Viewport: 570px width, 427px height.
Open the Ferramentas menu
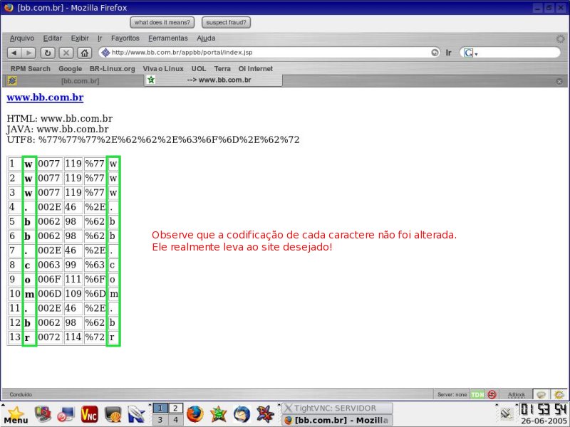click(x=168, y=38)
